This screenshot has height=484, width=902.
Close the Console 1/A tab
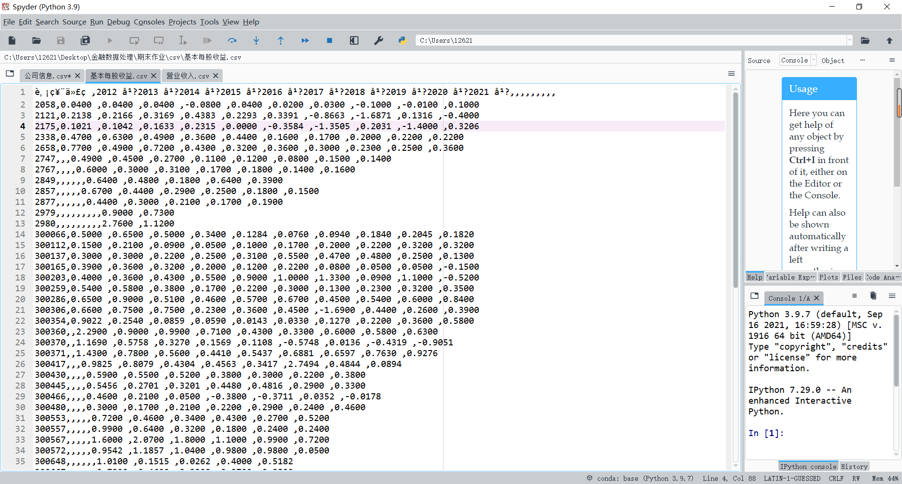click(816, 298)
